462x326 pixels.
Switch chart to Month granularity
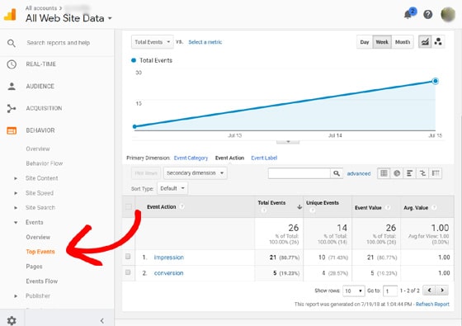click(x=403, y=42)
